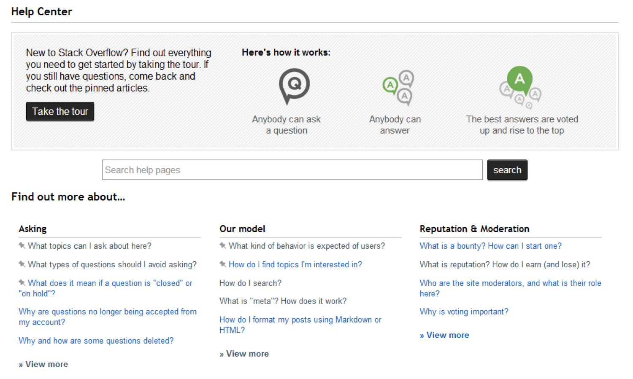Open "Why and how are some questions deleted?"
Viewport: 633px width, 379px height.
(96, 341)
